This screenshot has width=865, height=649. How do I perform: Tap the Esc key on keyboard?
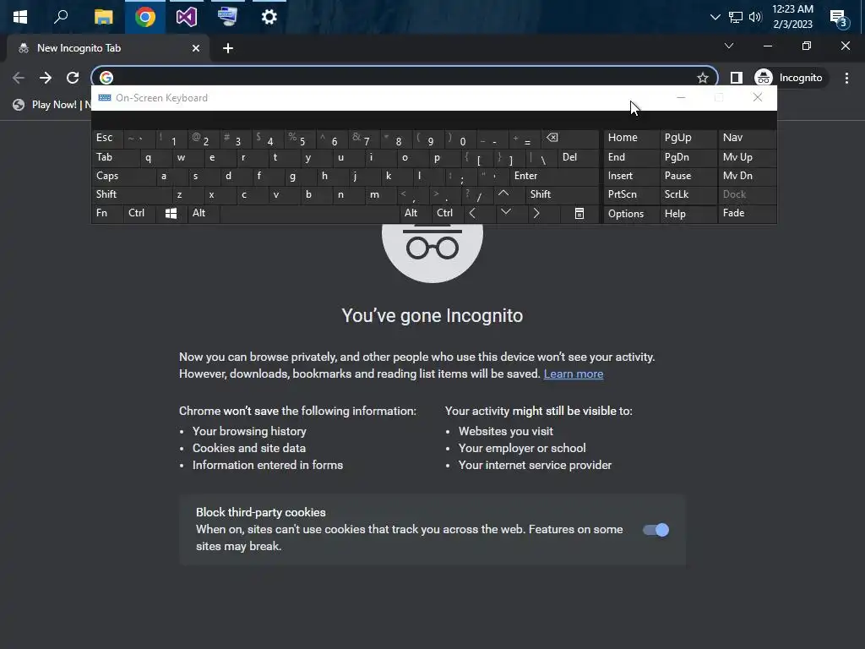point(106,138)
